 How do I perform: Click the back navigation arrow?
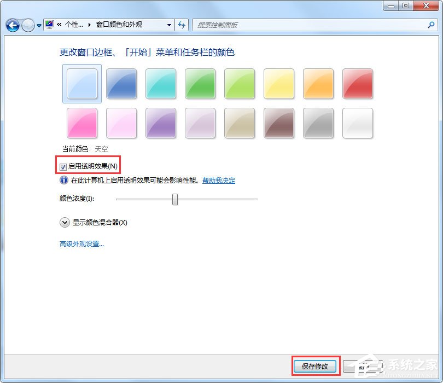tap(12, 25)
